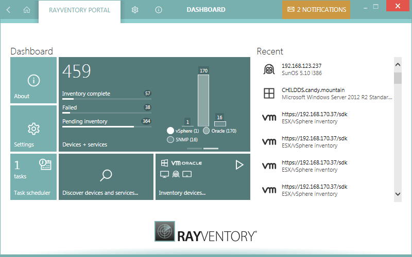This screenshot has width=412, height=257.
Task: Open the gear settings icon in header
Action: pos(135,10)
